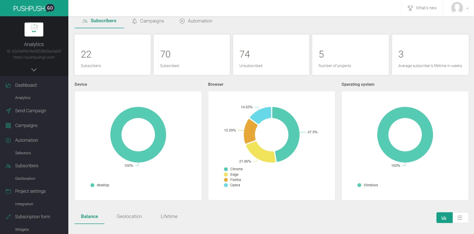
Task: Click the project URL https://pushpushgo.com
Action: click(x=34, y=57)
